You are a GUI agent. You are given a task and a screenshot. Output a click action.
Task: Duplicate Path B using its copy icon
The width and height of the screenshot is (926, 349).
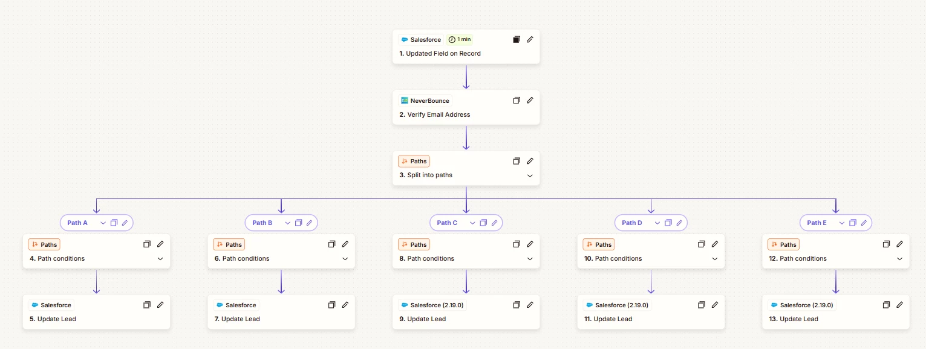[298, 223]
